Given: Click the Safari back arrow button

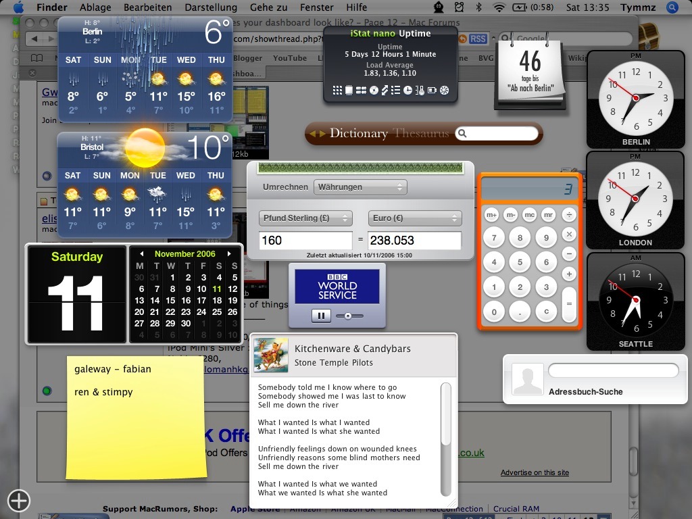Looking at the screenshot, I should 34,39.
